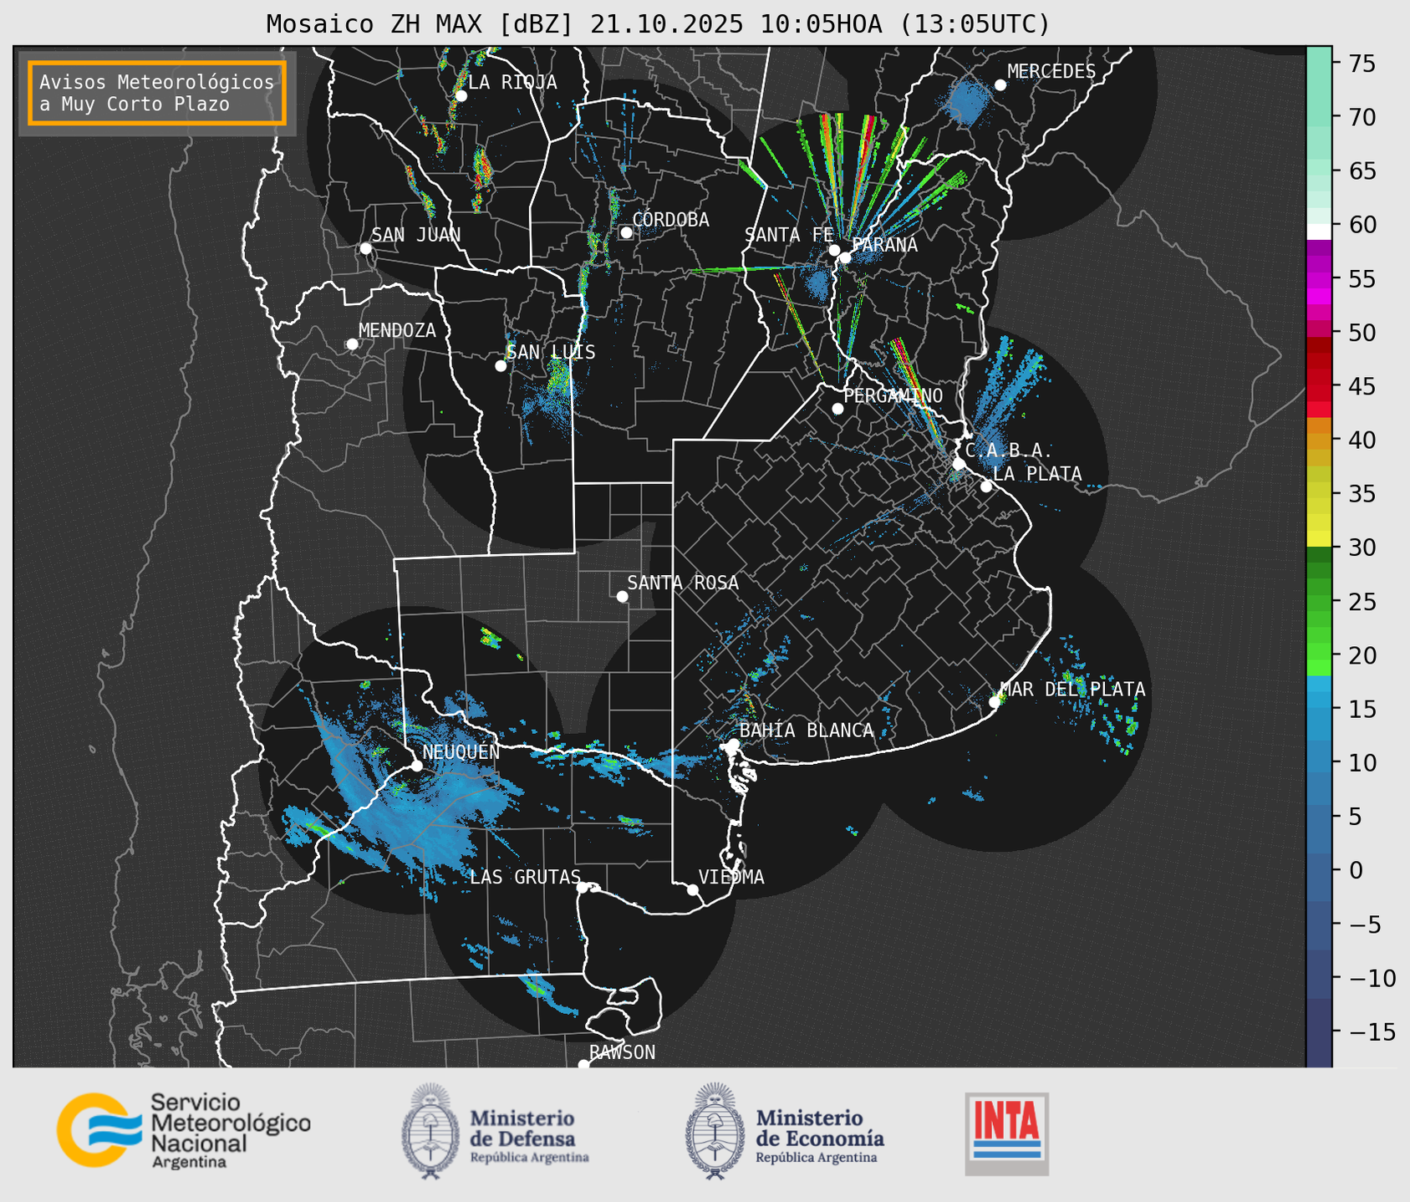This screenshot has width=1410, height=1202.
Task: Click the Córdoba city marker dot
Action: pos(626,232)
